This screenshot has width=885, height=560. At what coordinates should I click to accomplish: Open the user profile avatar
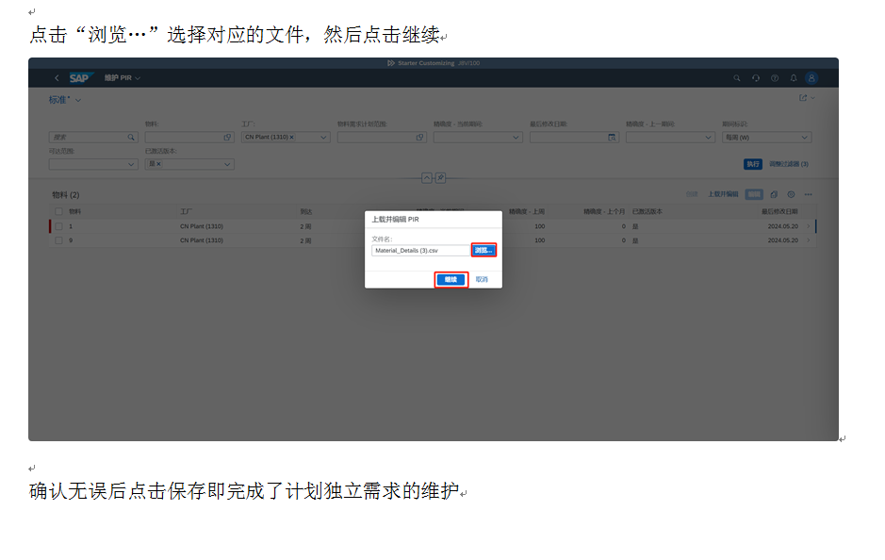[811, 78]
